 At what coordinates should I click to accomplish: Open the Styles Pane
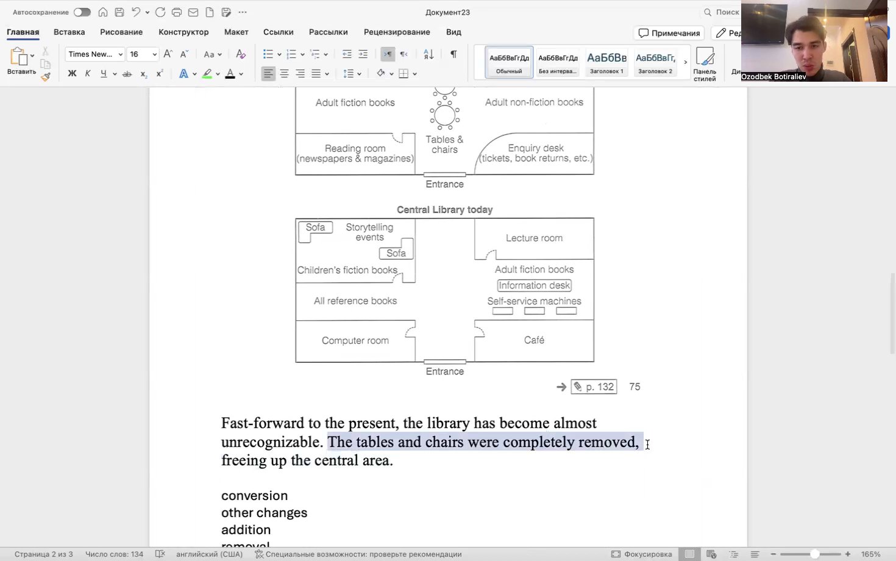click(705, 63)
